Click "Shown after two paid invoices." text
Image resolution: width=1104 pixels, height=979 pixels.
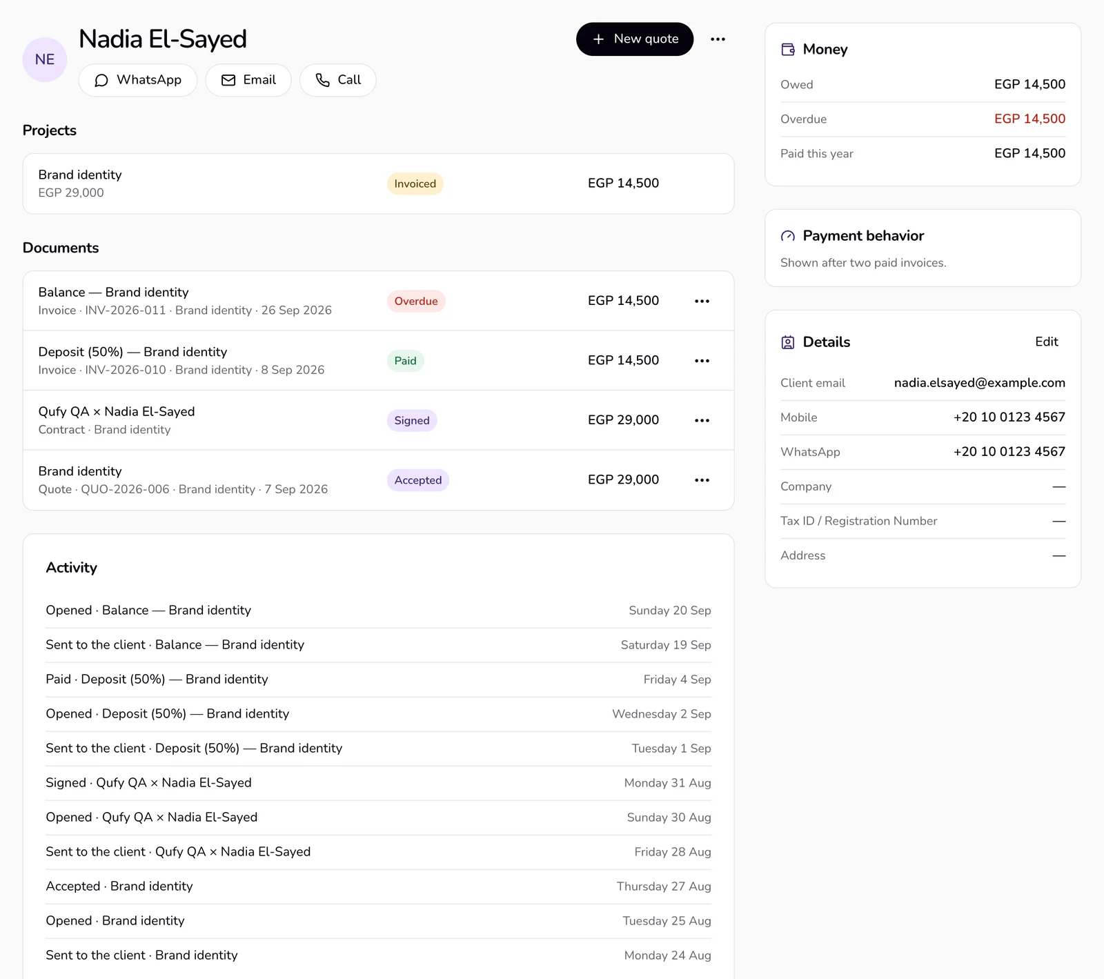click(863, 263)
